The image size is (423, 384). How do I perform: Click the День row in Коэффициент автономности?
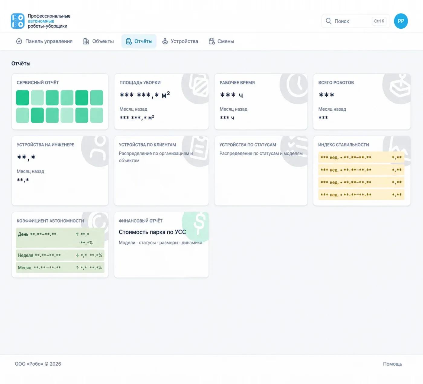60,238
